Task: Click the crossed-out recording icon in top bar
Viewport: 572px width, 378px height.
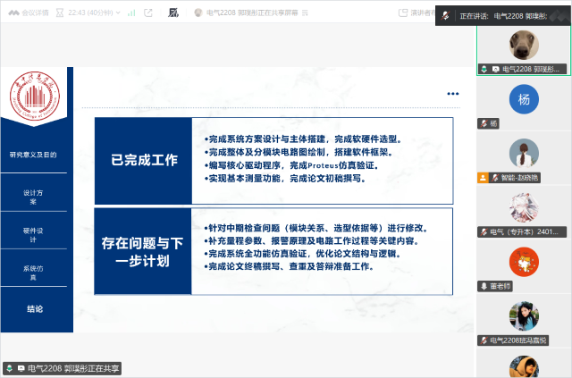Action: click(x=172, y=13)
